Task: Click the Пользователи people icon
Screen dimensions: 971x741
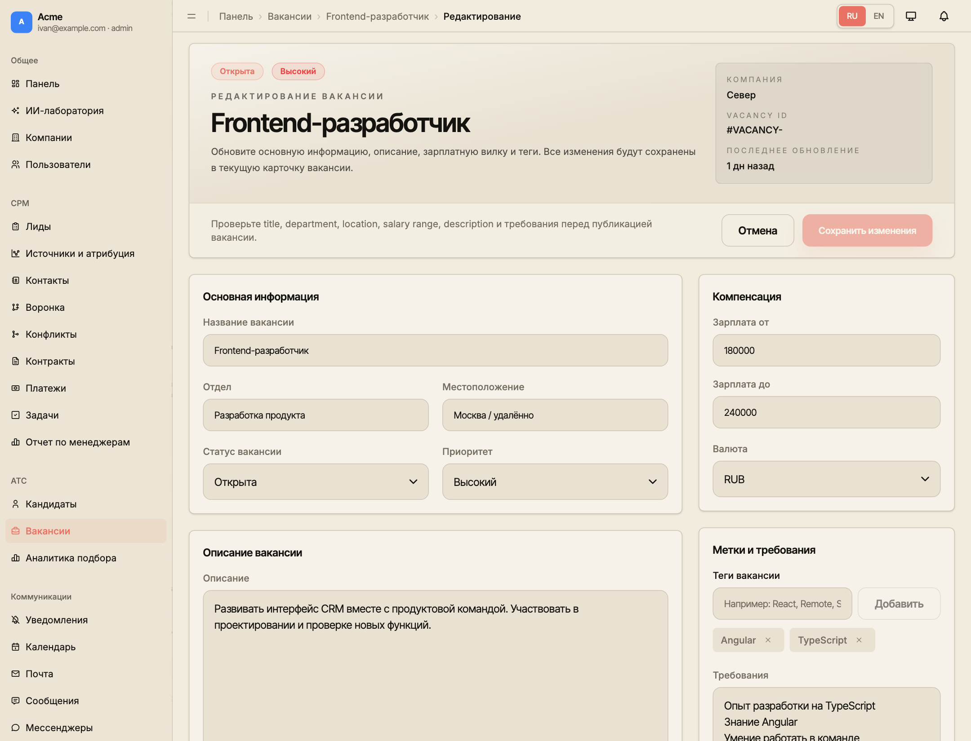Action: pyautogui.click(x=15, y=164)
